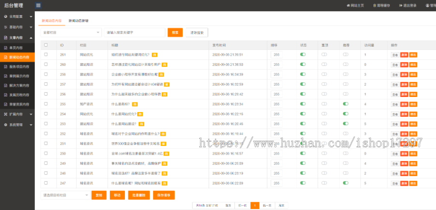Switch to 新闻动态新增 tab
Viewport: 436px width, 210px height.
78,21
